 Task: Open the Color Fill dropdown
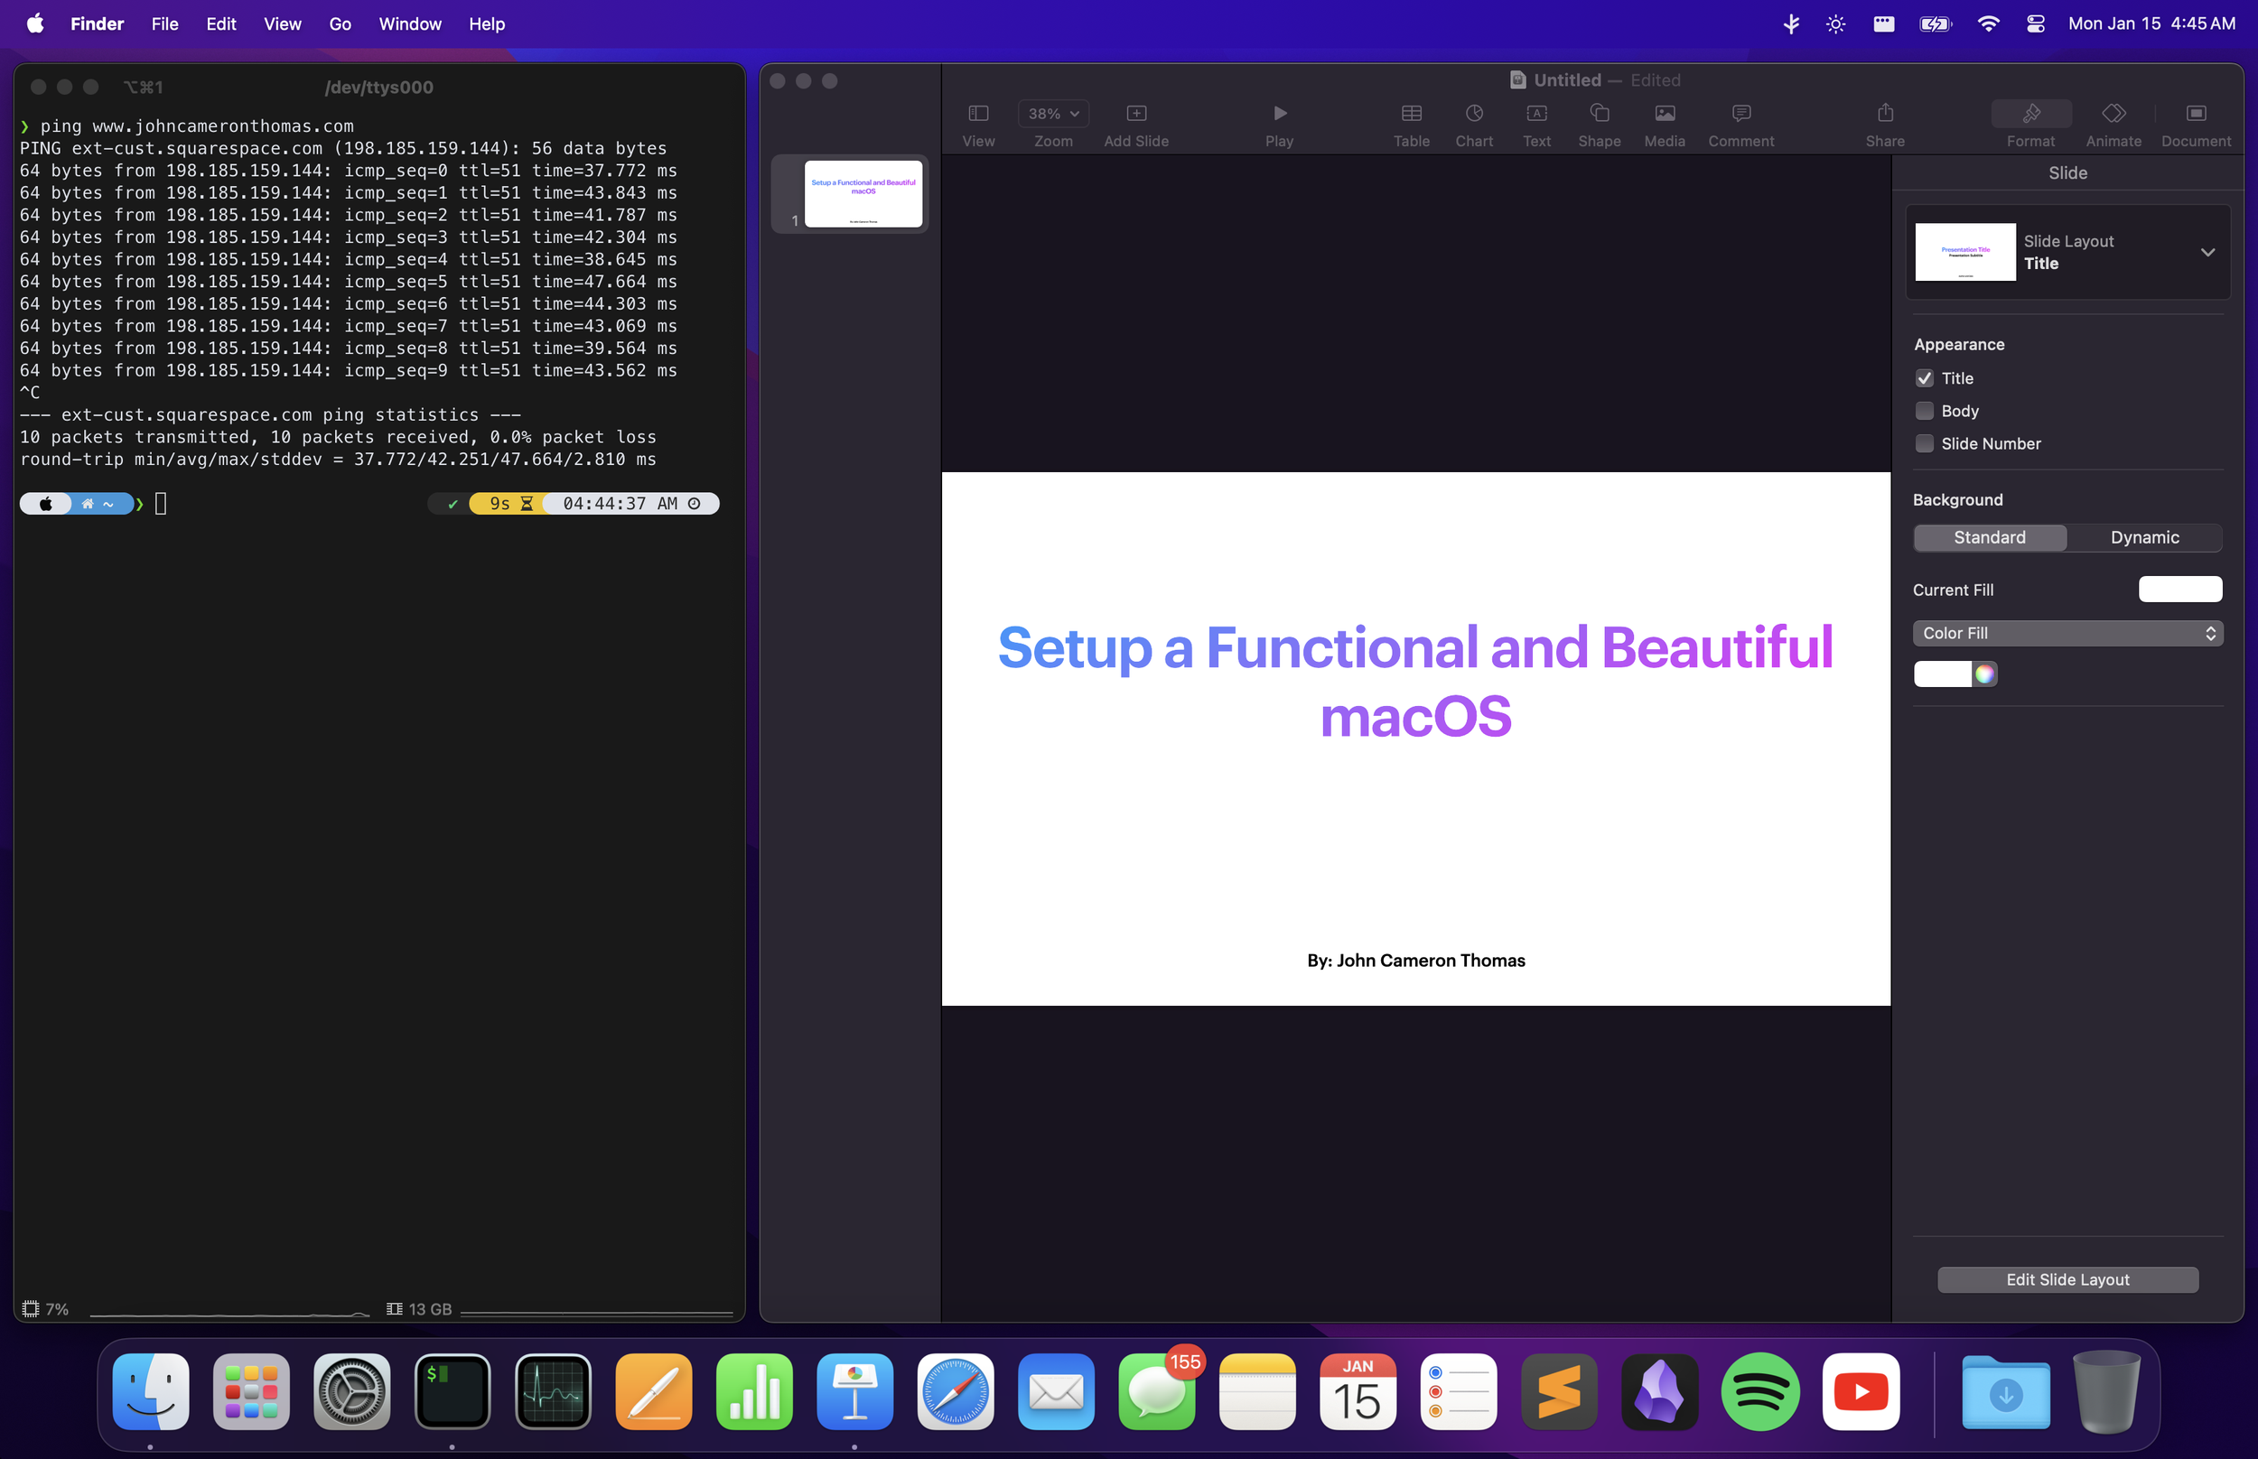point(2067,633)
